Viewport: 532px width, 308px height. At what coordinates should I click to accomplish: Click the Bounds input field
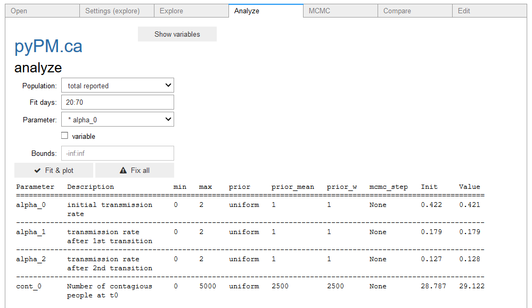pyautogui.click(x=118, y=153)
